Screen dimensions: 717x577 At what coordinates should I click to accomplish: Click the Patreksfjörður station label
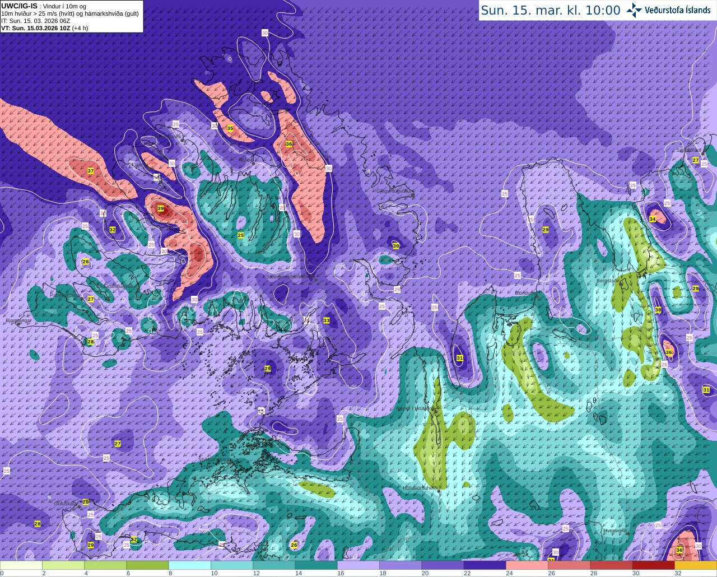(x=64, y=295)
